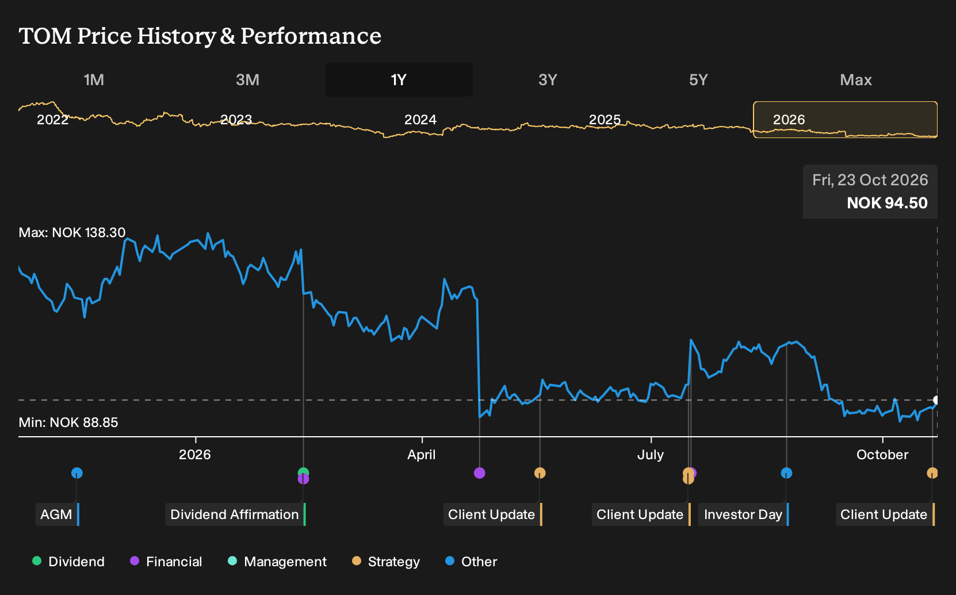This screenshot has width=956, height=595.
Task: Open the Client Update label near October
Action: coord(885,514)
